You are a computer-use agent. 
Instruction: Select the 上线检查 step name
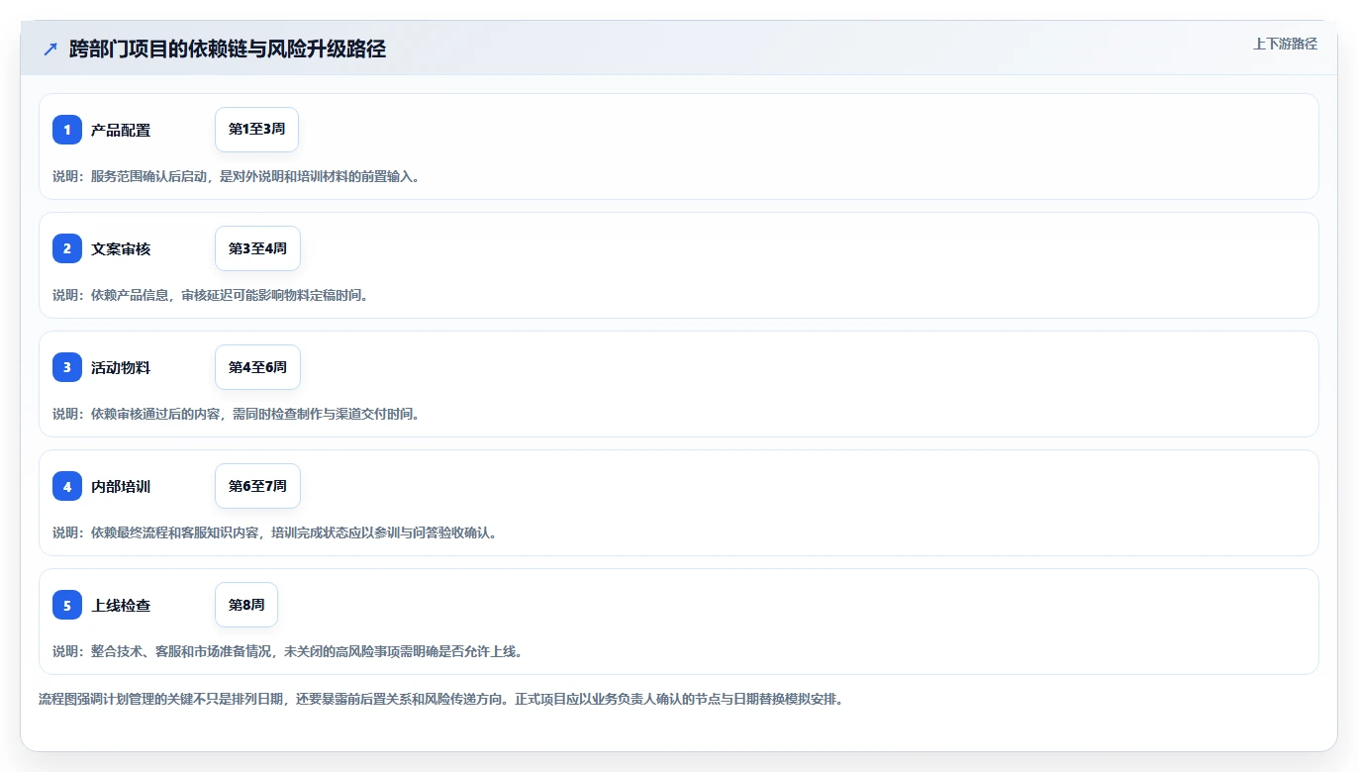coord(121,605)
